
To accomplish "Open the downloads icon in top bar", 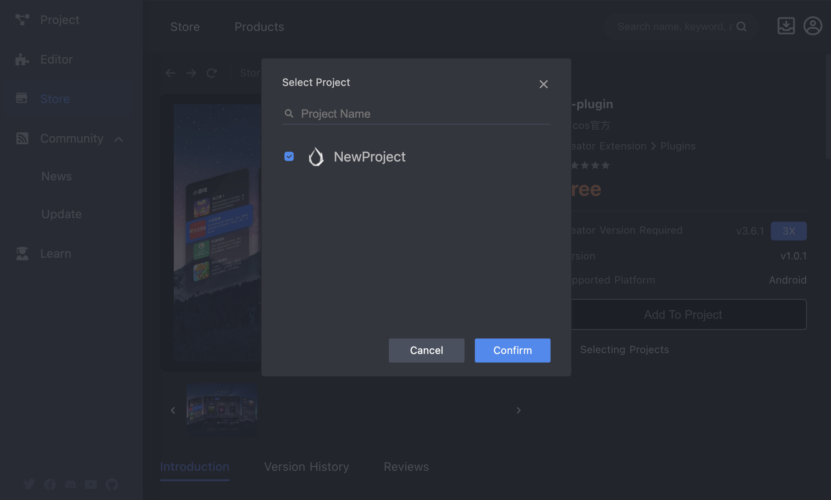I will (x=786, y=26).
